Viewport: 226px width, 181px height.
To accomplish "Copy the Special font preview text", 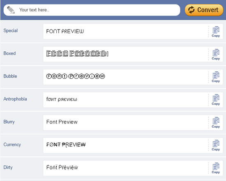I will coord(216,32).
